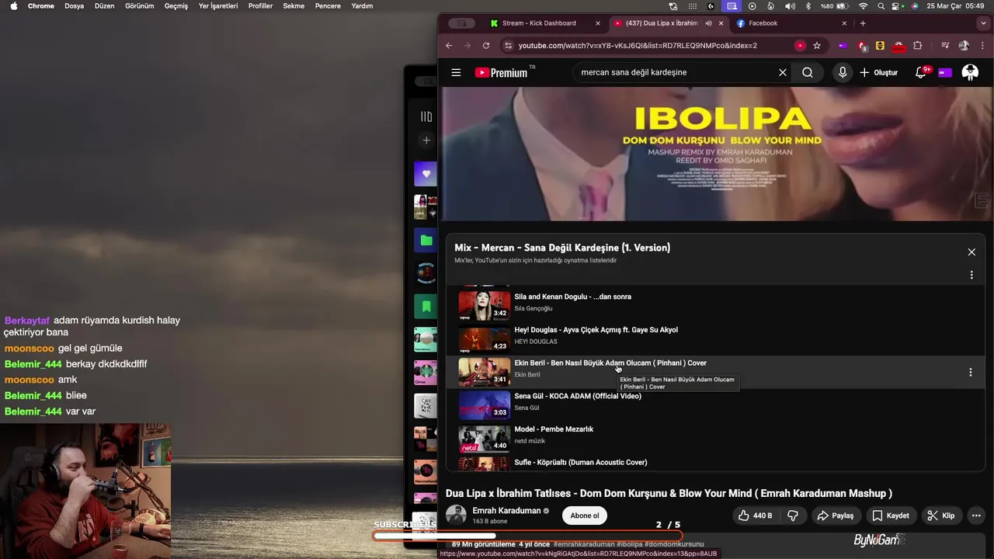Open the YouTube hamburger guide menu
This screenshot has height=559, width=994.
coord(456,72)
